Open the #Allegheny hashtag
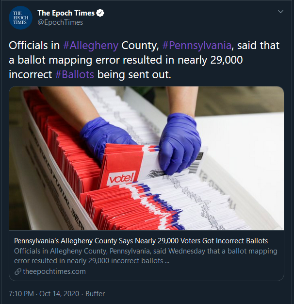This screenshot has width=294, height=304. pyautogui.click(x=91, y=46)
